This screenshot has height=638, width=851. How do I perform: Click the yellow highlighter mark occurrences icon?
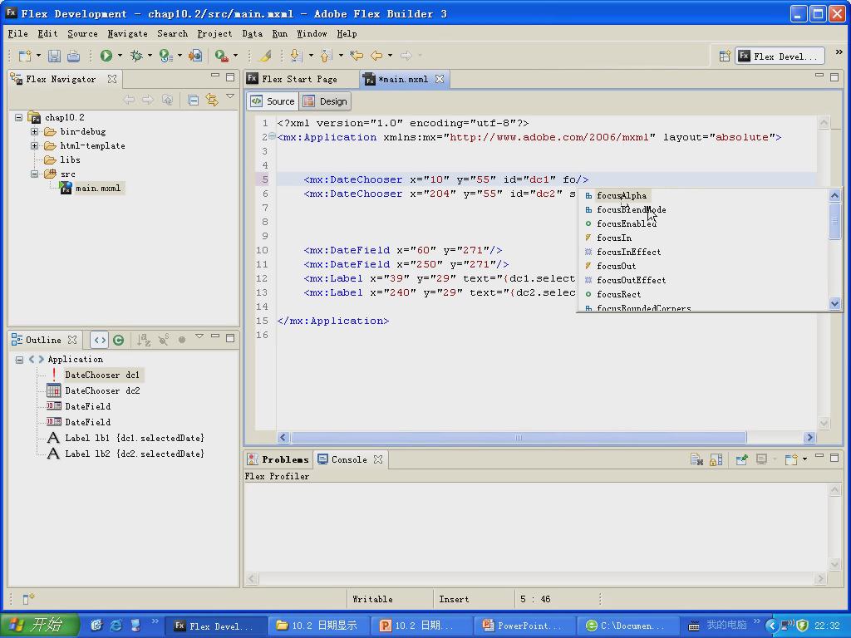265,56
